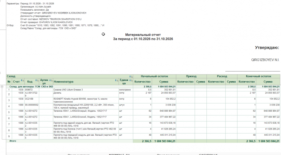Sort by the Счет column icon
The width and height of the screenshot is (281, 155).
(22, 80)
